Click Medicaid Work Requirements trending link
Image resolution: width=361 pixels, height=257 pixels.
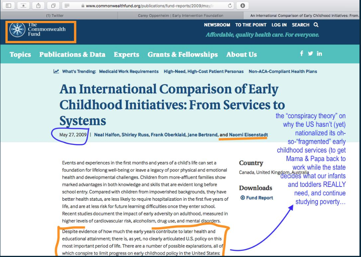coord(129,71)
